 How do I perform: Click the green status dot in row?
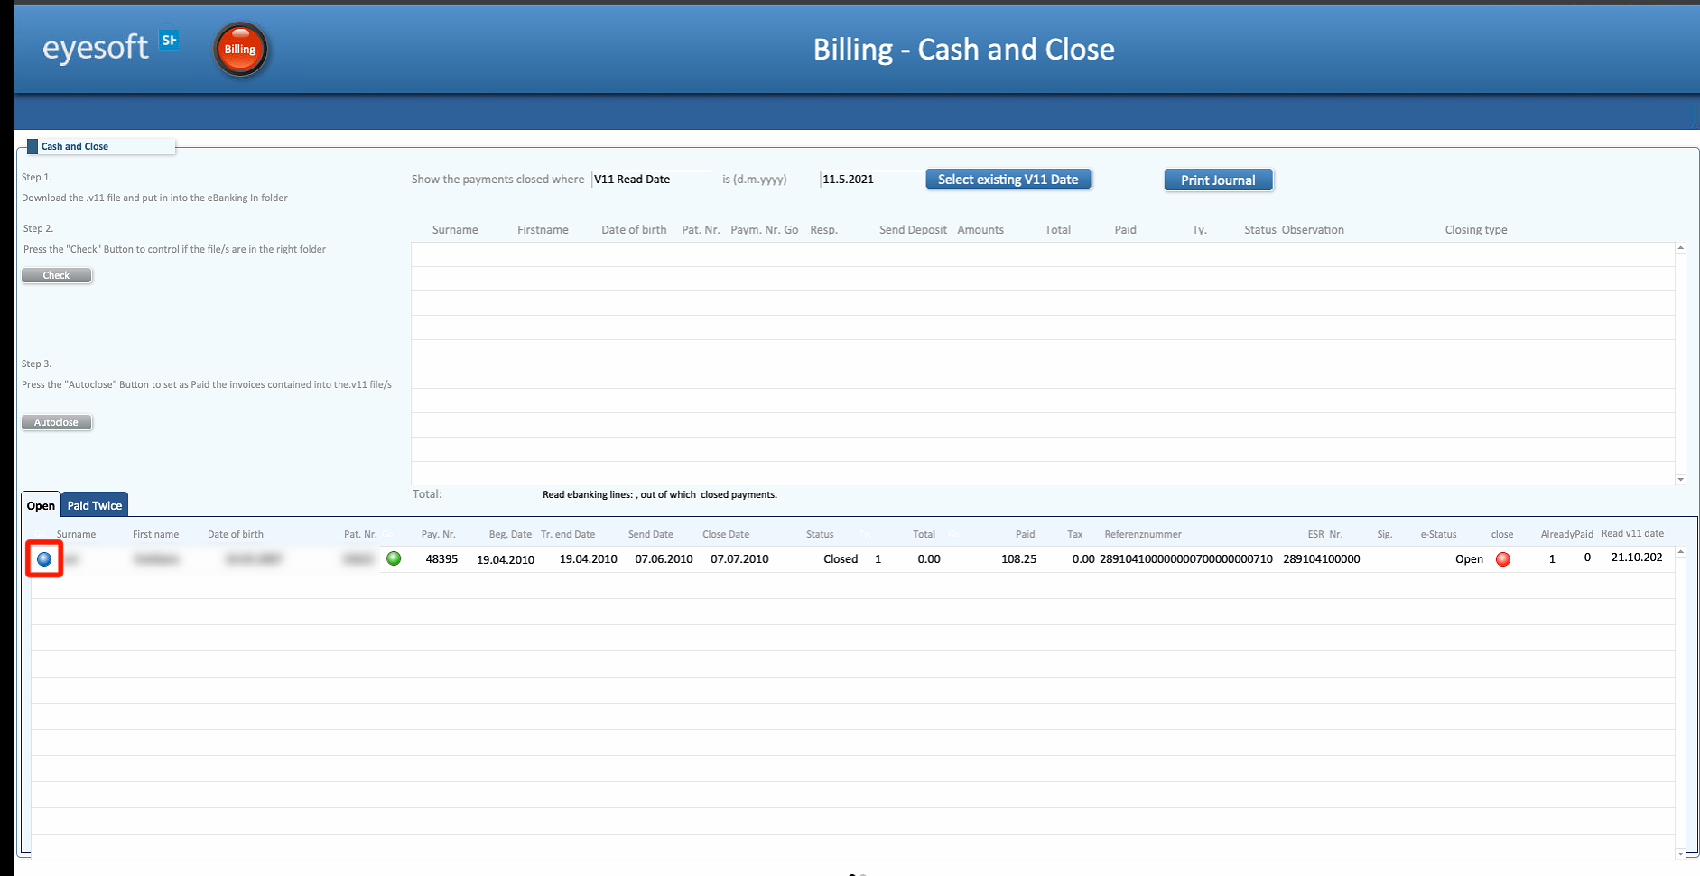click(394, 558)
